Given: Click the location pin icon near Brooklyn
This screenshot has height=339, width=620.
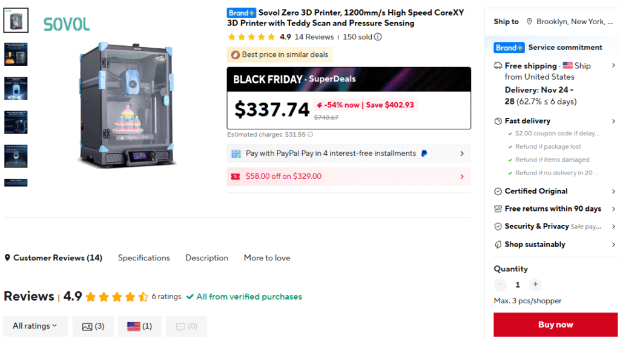Looking at the screenshot, I should 529,22.
